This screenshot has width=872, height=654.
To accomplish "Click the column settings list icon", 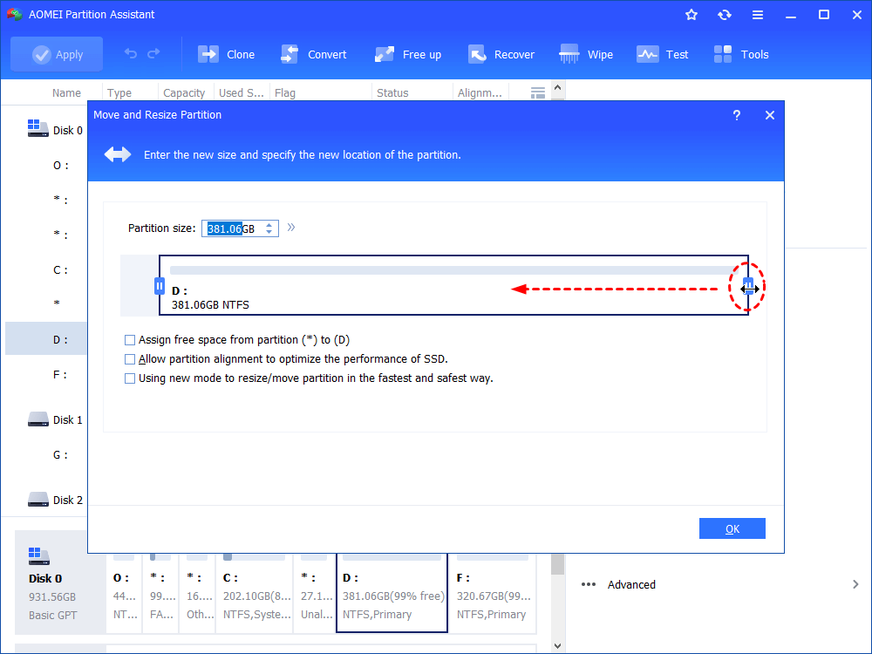I will click(x=538, y=93).
